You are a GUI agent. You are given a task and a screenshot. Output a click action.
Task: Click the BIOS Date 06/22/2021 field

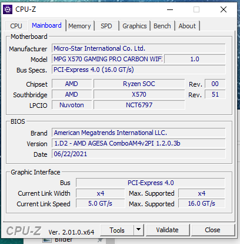click(139, 154)
